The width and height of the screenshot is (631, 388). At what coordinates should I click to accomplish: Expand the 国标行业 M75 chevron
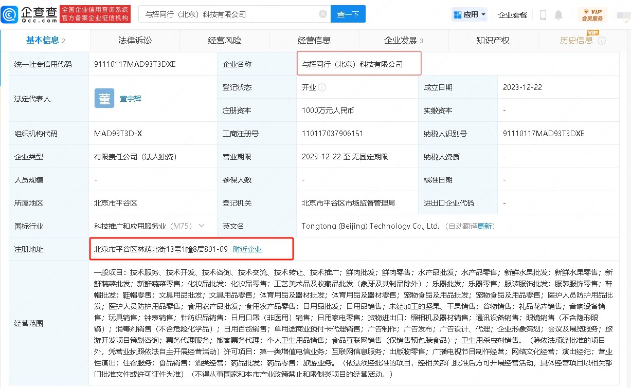[201, 226]
